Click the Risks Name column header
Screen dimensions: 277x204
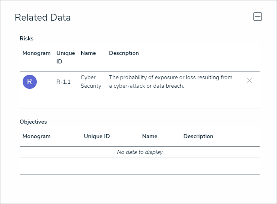coord(88,53)
